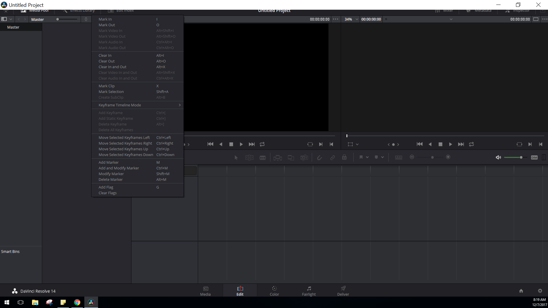The image size is (548, 308).
Task: Activate Blade Edit Mode tool
Action: pos(263,157)
